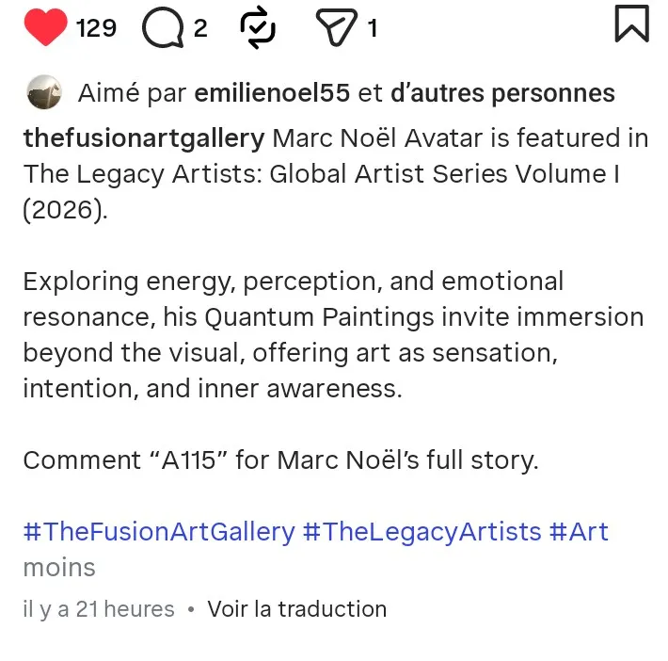Open thefusionartgallery profile from the caption
The image size is (668, 661).
[x=144, y=138]
